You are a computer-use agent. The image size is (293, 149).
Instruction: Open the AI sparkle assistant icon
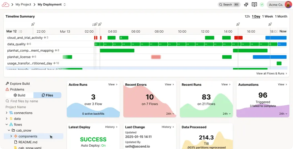pyautogui.click(x=246, y=5)
